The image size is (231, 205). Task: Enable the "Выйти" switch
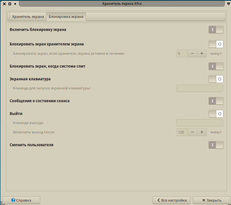coord(216,114)
